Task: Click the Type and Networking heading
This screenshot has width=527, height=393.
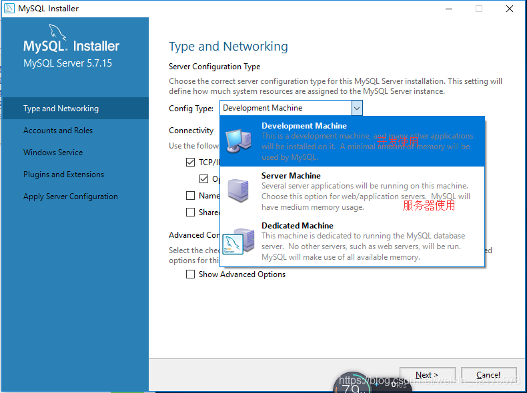Action: 228,47
